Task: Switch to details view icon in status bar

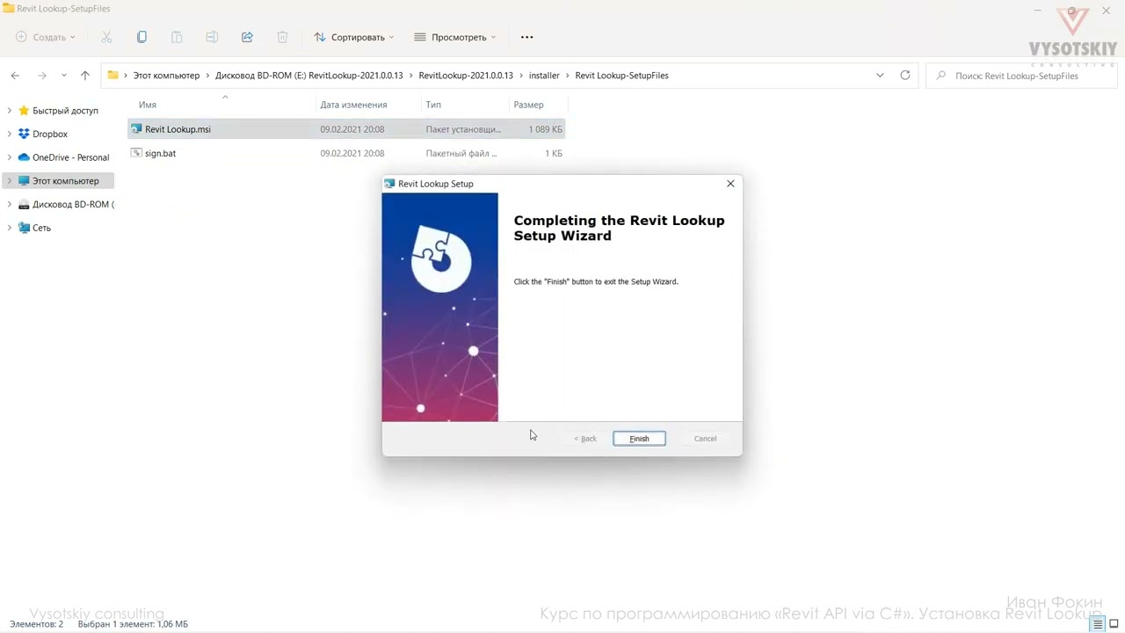Action: 1098,624
